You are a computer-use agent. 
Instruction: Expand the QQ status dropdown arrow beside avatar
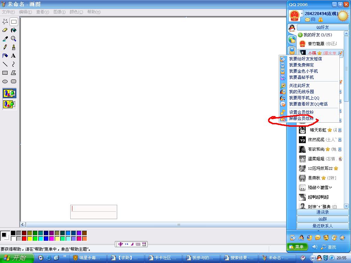[x=302, y=13]
